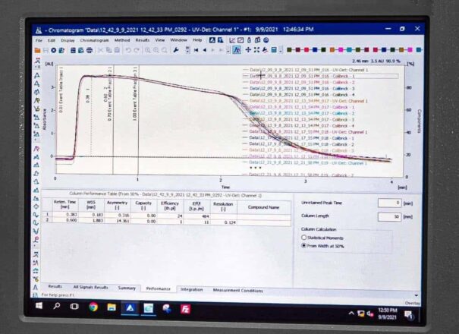Open the dropdown arrow beside the calculator icon
This screenshot has width=459, height=334.
tap(280, 50)
